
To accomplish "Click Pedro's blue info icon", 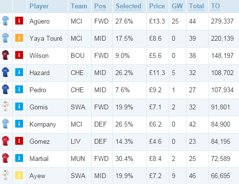I will (19, 89).
